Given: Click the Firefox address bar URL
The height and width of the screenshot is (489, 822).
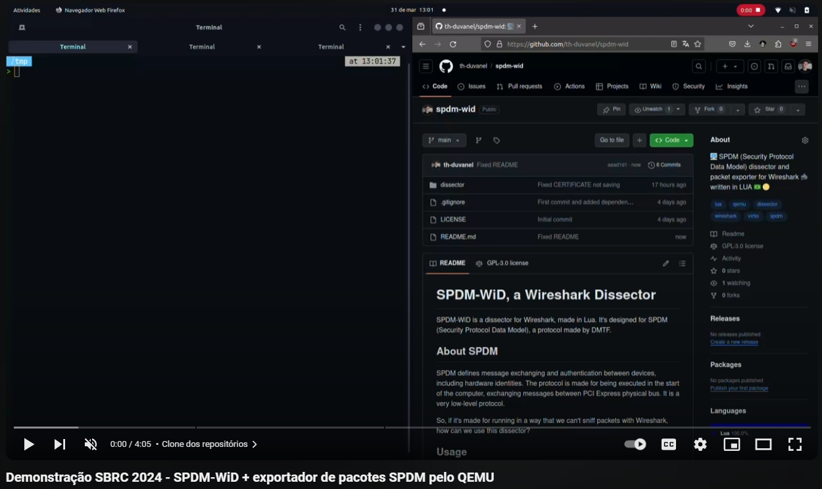Looking at the screenshot, I should pos(568,44).
